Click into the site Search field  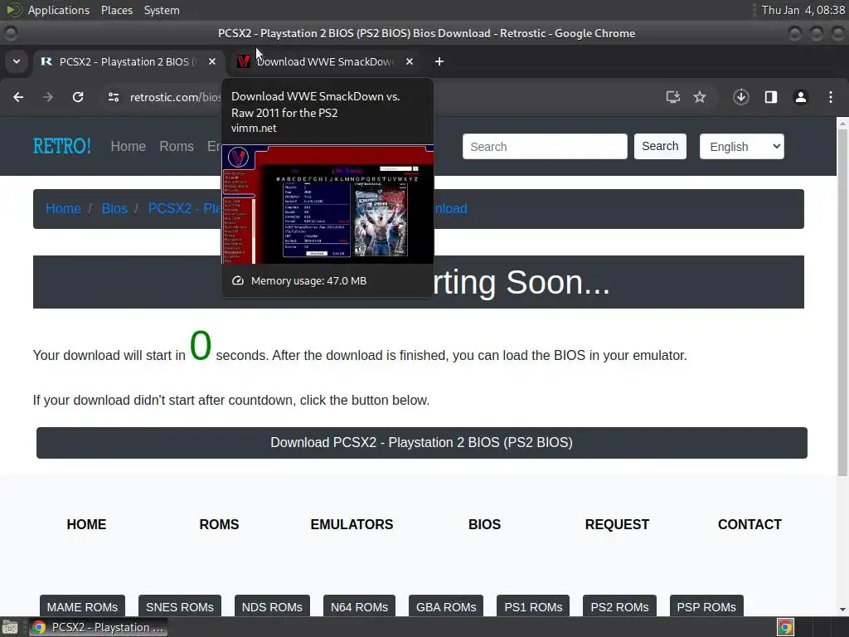click(x=545, y=146)
